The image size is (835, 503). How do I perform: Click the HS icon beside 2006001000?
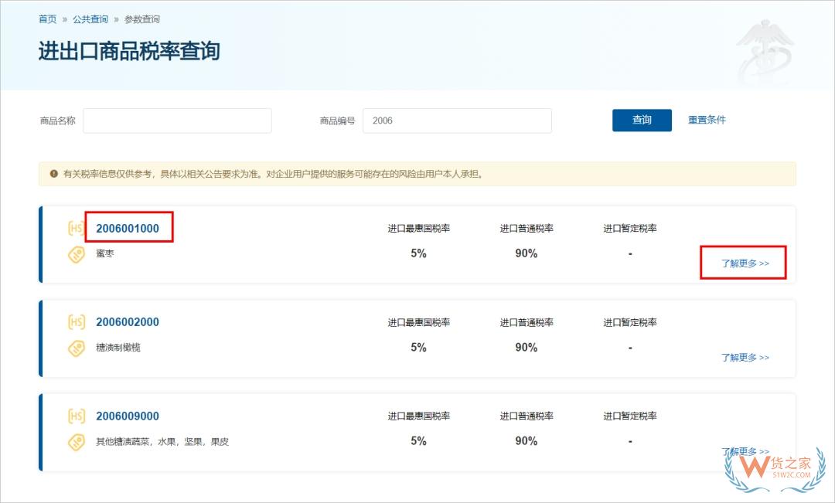(76, 228)
